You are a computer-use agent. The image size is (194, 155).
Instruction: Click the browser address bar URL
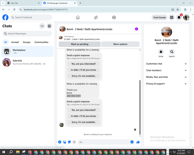[x=45, y=10]
